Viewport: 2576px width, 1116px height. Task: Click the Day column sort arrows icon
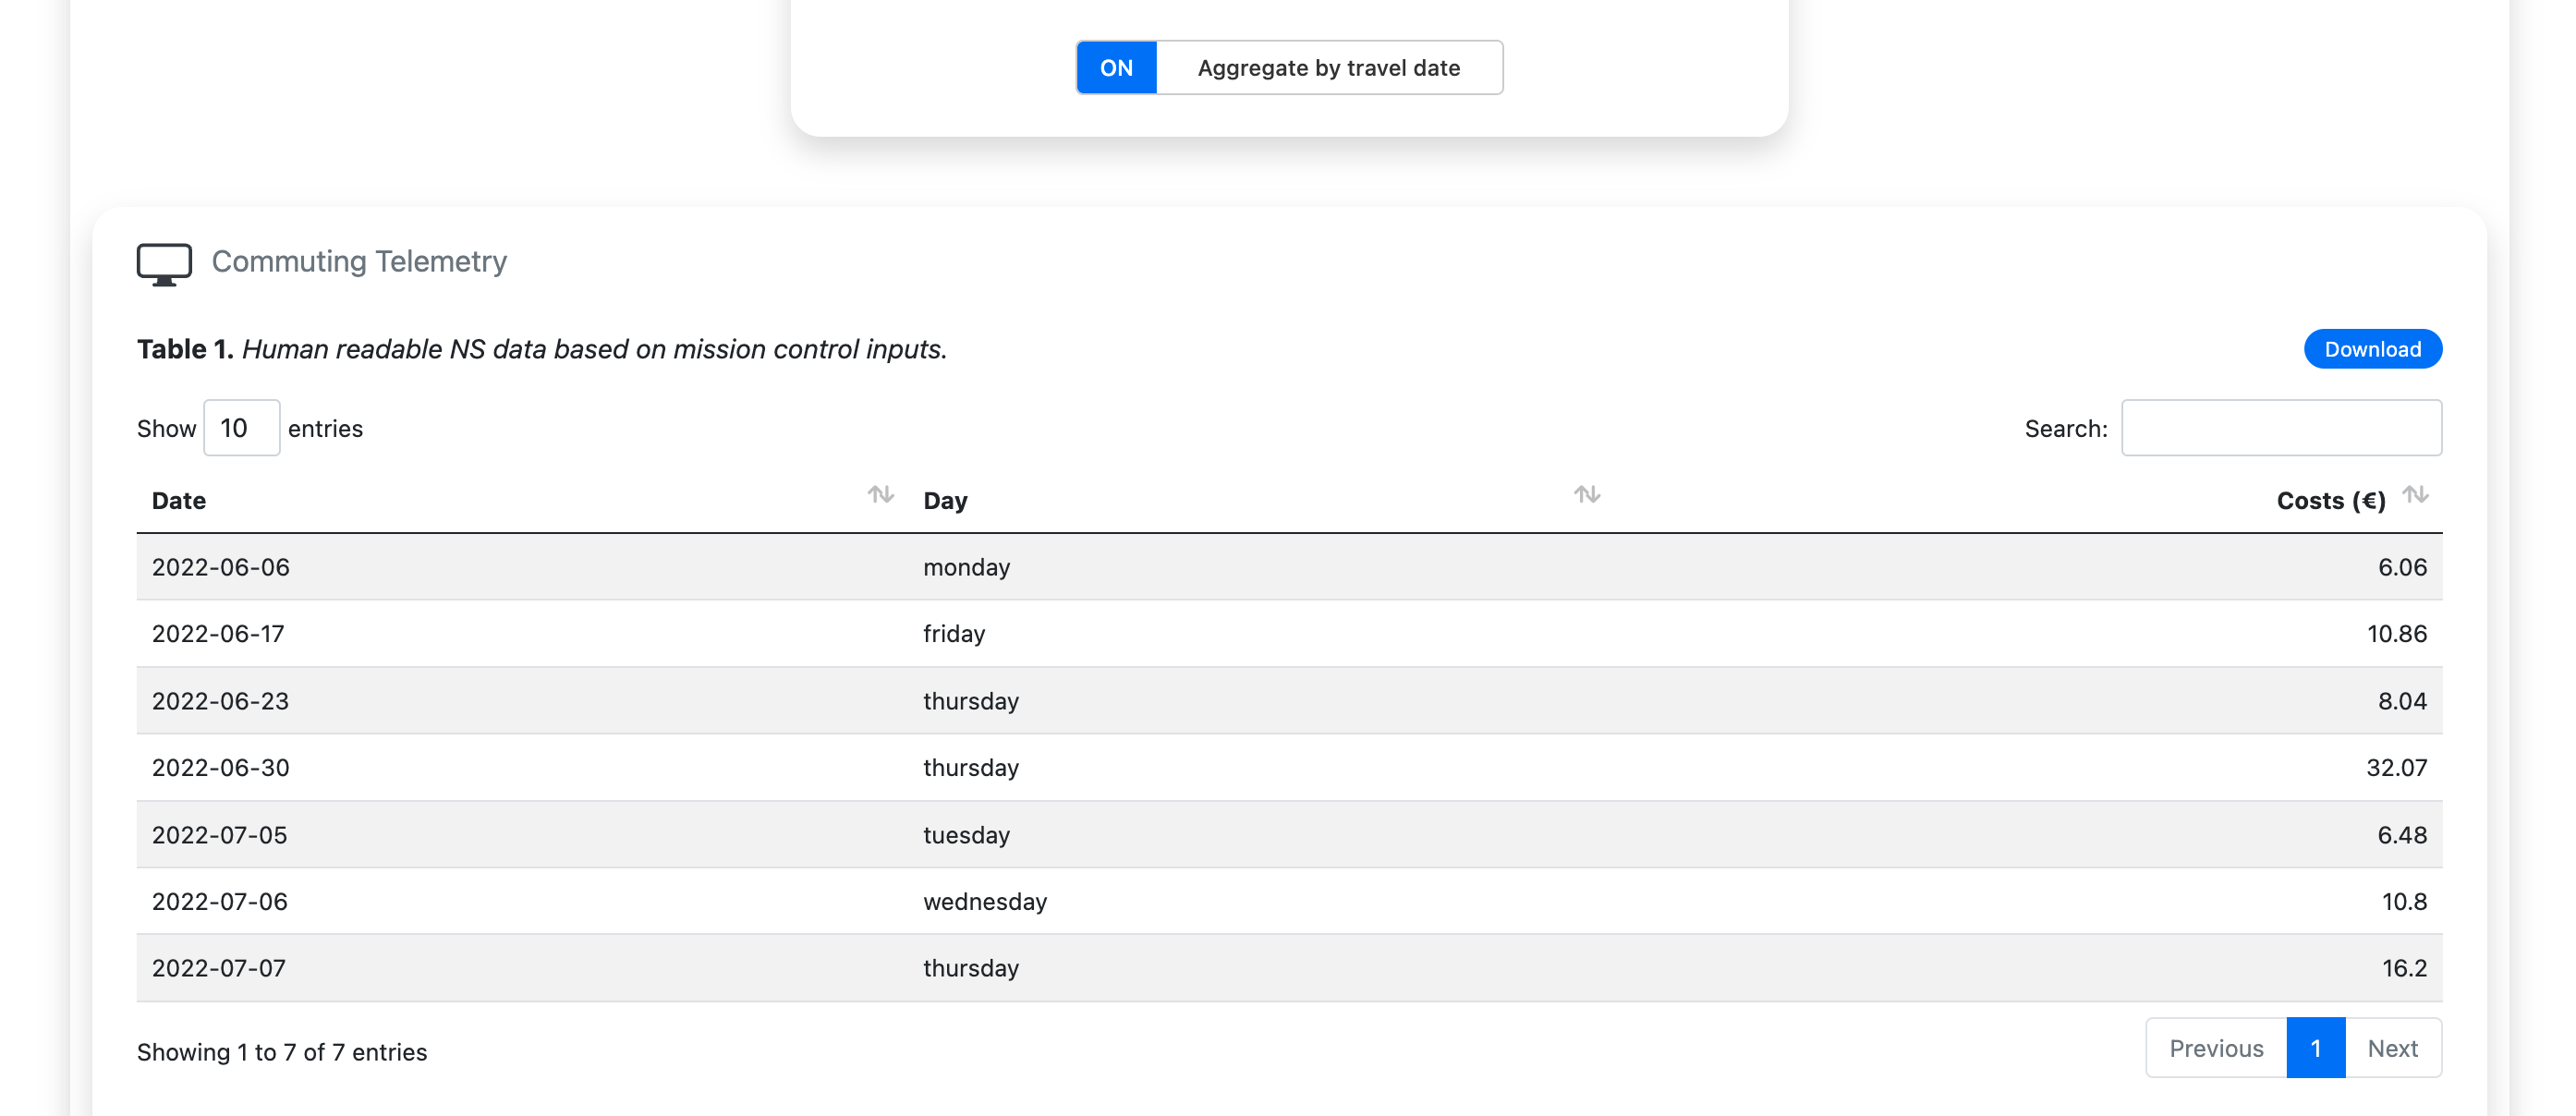coord(1586,495)
